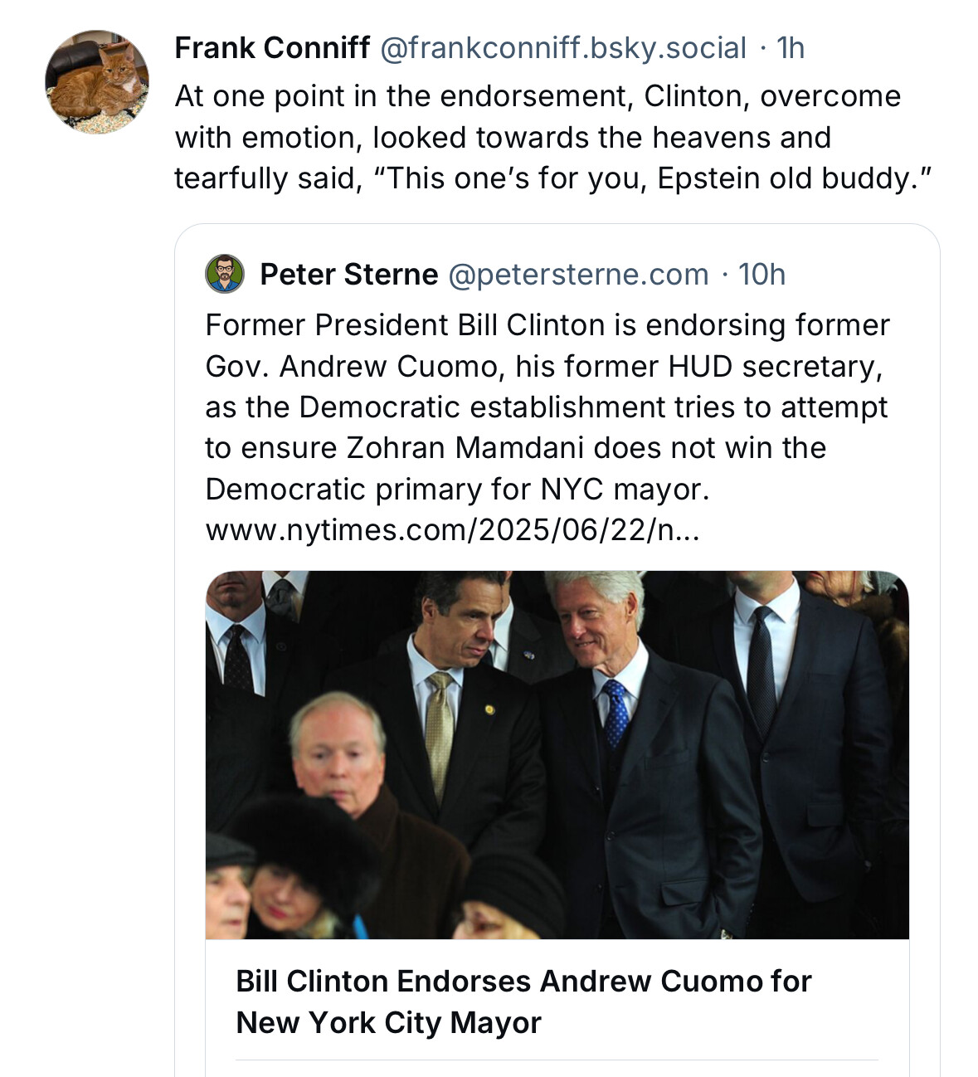Select the line 'At one point in the endorsement'
Screen dimensions: 978x1077
(x=538, y=96)
